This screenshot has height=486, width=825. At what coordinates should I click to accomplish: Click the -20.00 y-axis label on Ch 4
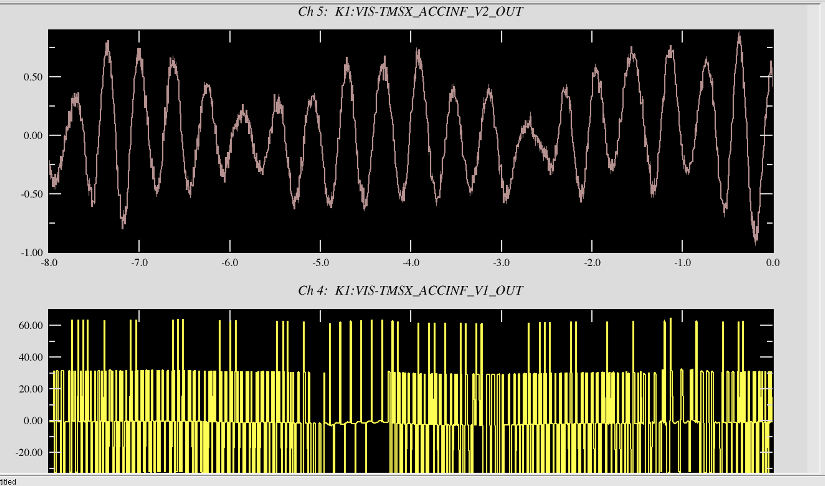(x=29, y=453)
